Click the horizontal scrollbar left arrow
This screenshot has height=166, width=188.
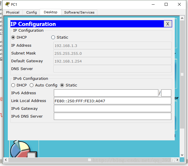point(6,160)
